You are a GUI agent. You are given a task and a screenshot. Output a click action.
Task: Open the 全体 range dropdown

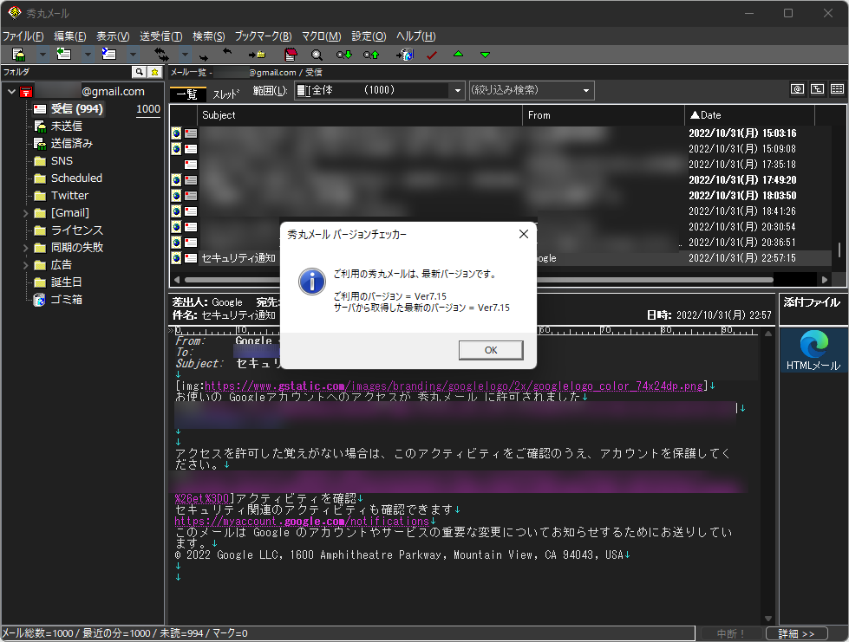coord(457,90)
